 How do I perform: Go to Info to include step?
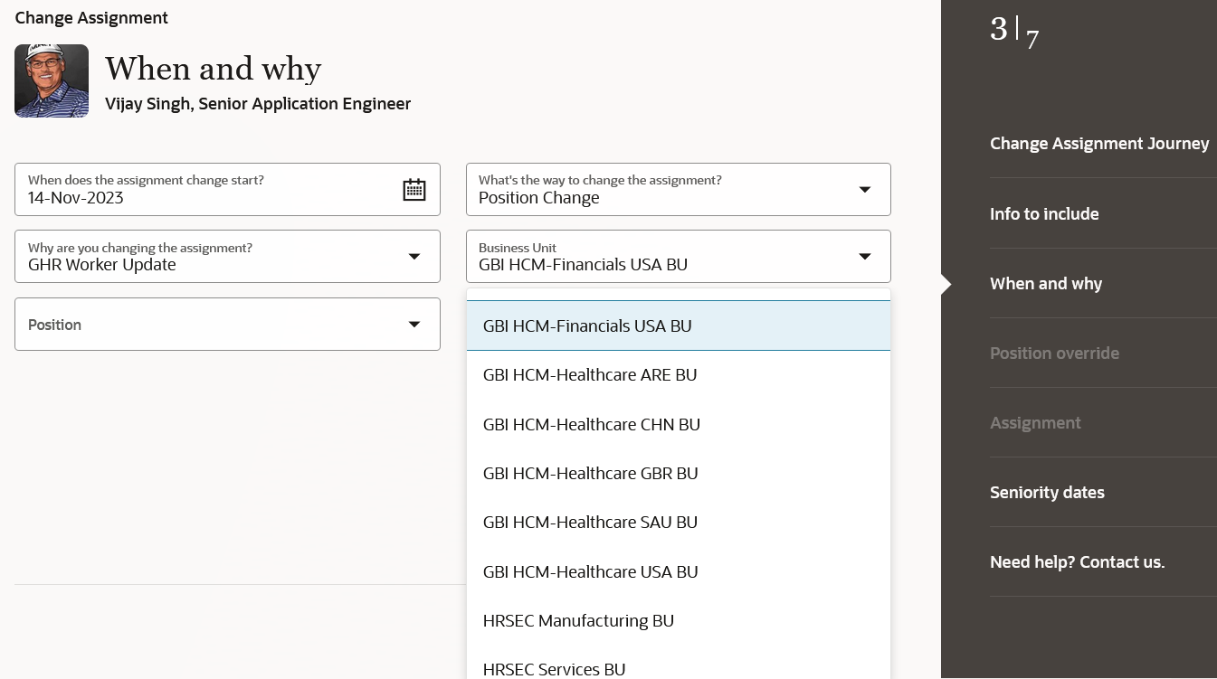pyautogui.click(x=1044, y=213)
